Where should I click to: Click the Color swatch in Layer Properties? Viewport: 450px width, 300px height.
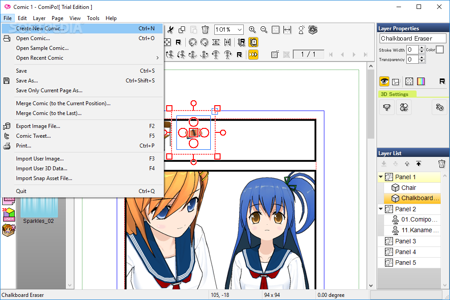coord(440,49)
